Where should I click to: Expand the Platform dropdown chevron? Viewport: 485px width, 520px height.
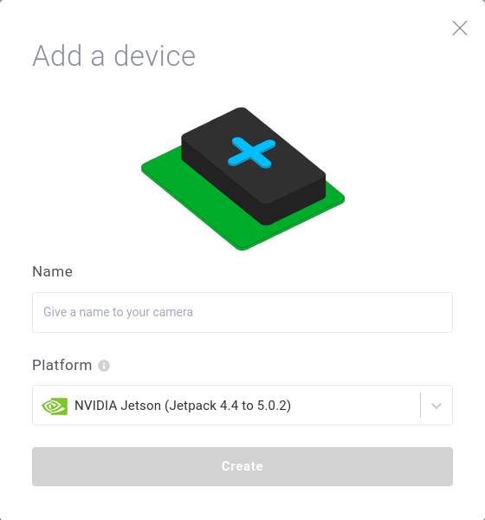pyautogui.click(x=436, y=406)
